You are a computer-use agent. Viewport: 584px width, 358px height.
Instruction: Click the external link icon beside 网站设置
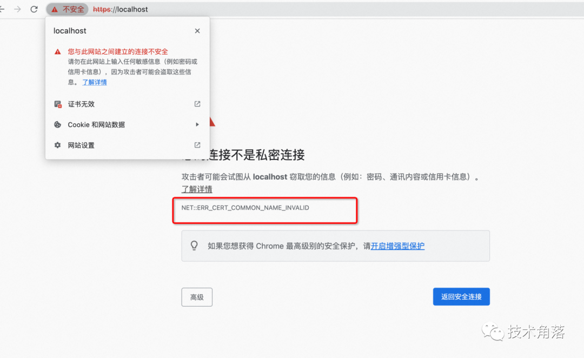[x=197, y=145]
